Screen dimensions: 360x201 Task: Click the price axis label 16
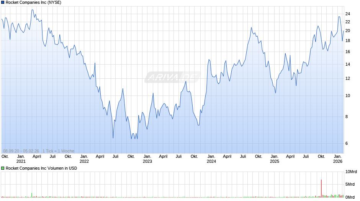coord(348,52)
